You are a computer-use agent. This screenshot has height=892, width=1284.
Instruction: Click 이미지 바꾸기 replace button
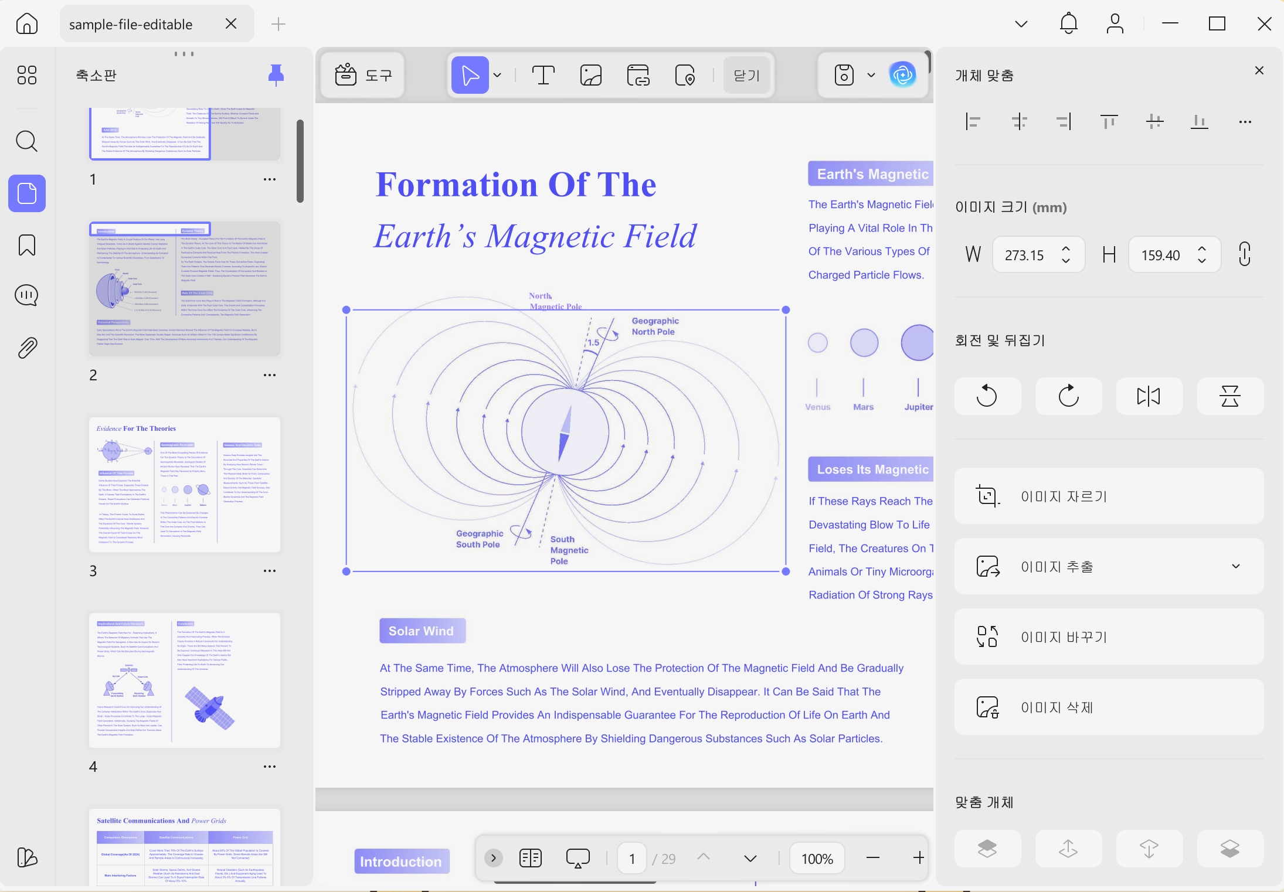tap(1109, 636)
